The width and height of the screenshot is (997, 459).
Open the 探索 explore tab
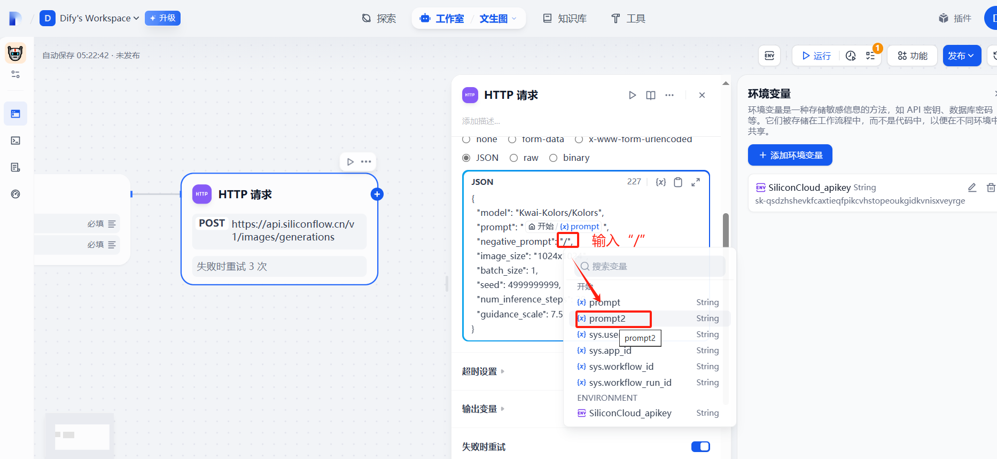[x=379, y=19]
